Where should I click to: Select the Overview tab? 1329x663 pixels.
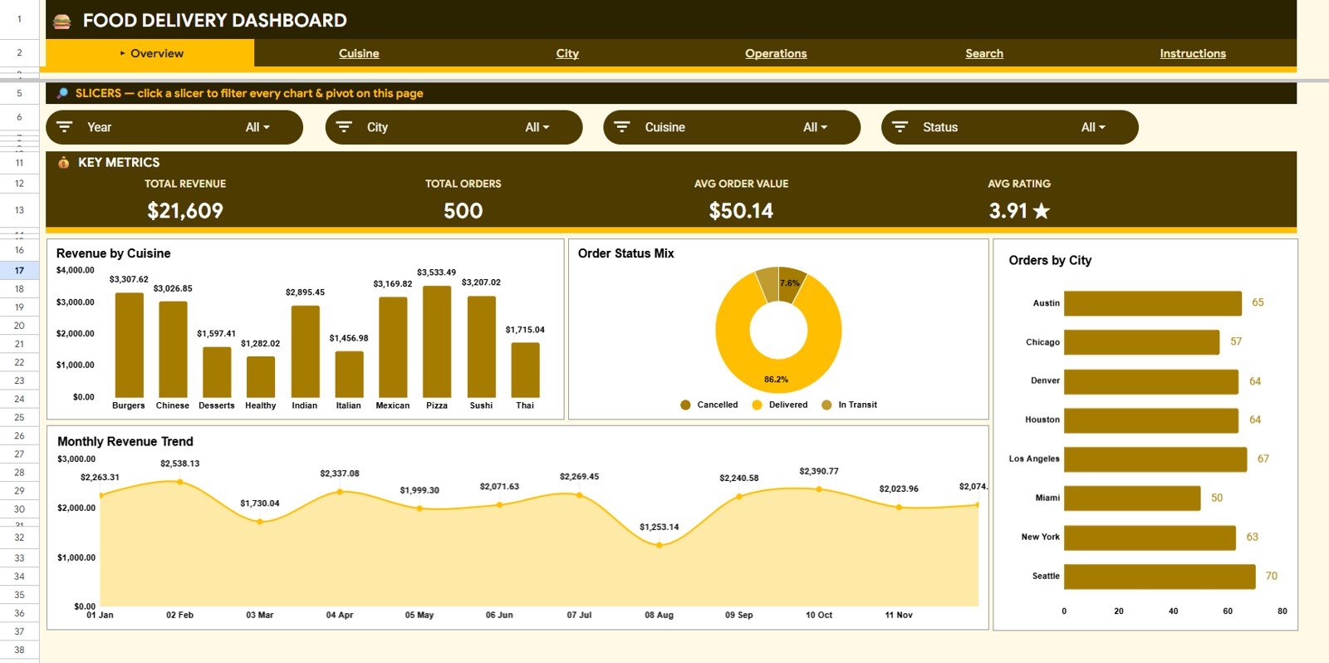coord(150,53)
